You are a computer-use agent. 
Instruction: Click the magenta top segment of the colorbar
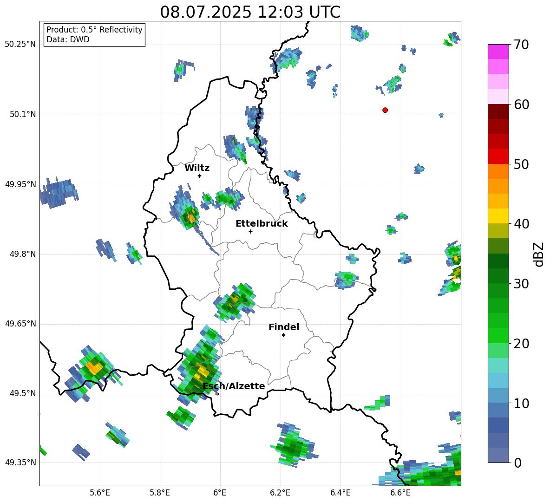pos(498,52)
